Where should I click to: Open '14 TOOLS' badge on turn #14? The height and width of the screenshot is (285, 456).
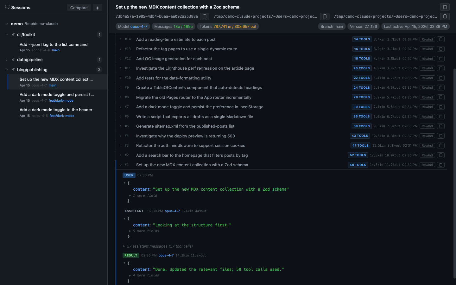click(x=362, y=39)
